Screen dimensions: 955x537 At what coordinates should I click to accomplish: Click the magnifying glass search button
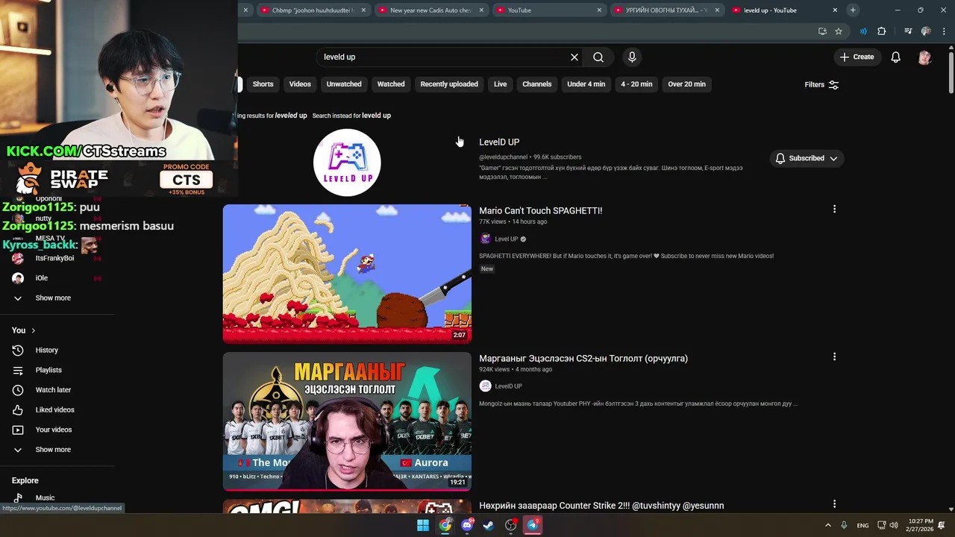click(x=598, y=57)
